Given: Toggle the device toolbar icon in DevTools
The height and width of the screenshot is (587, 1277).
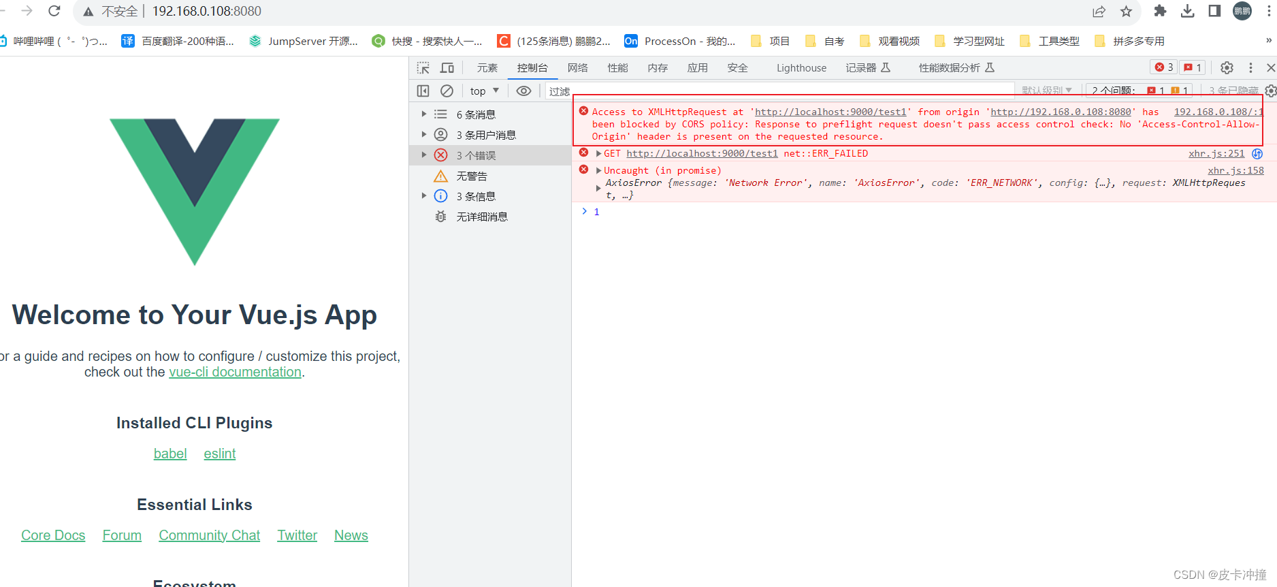Looking at the screenshot, I should tap(447, 68).
